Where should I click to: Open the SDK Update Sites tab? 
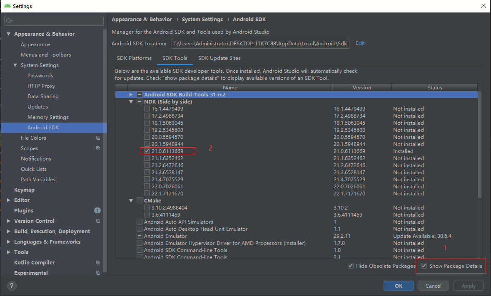pos(219,58)
